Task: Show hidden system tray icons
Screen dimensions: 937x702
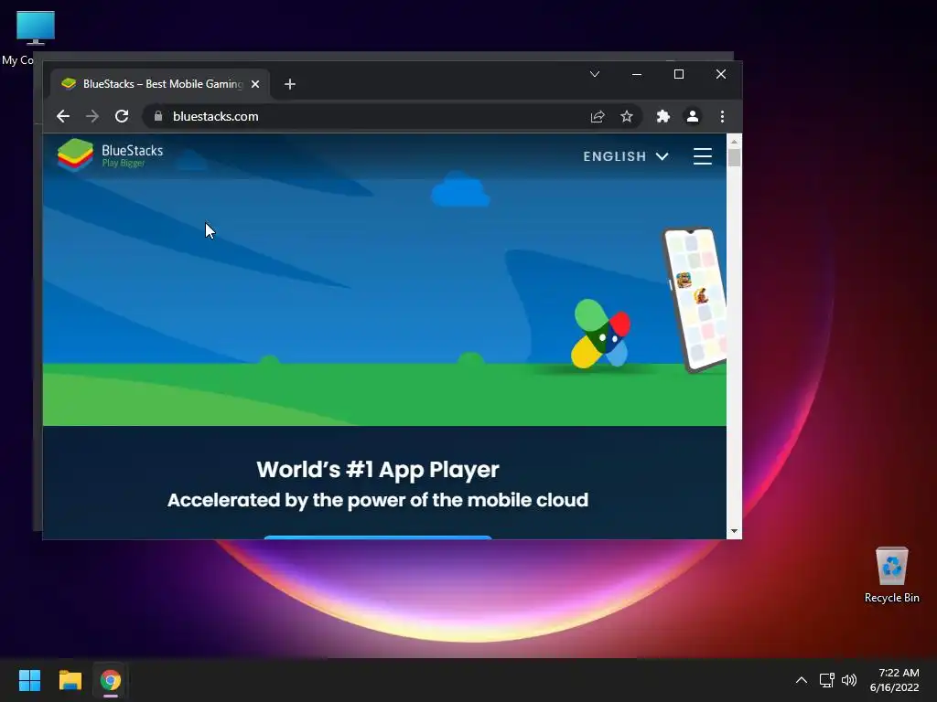Action: tap(802, 680)
